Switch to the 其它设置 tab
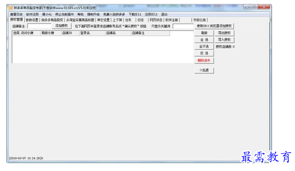 click(103, 20)
